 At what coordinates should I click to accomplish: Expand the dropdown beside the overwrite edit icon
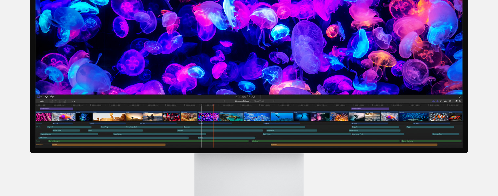(x=67, y=101)
